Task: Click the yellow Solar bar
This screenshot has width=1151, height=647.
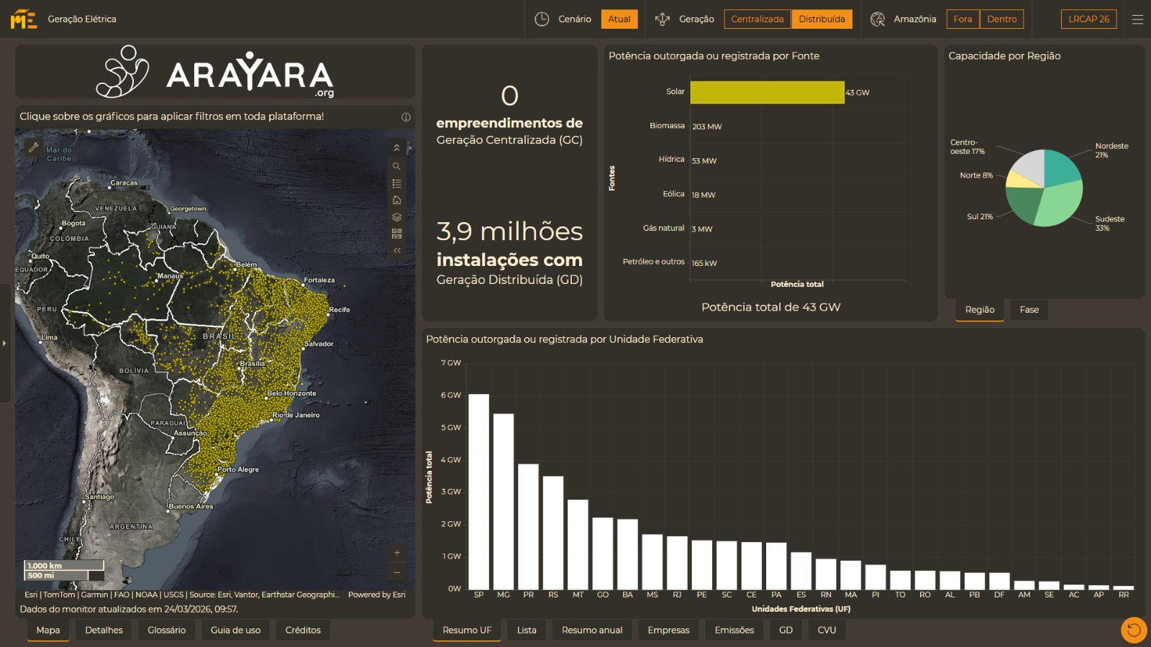Action: coord(767,92)
